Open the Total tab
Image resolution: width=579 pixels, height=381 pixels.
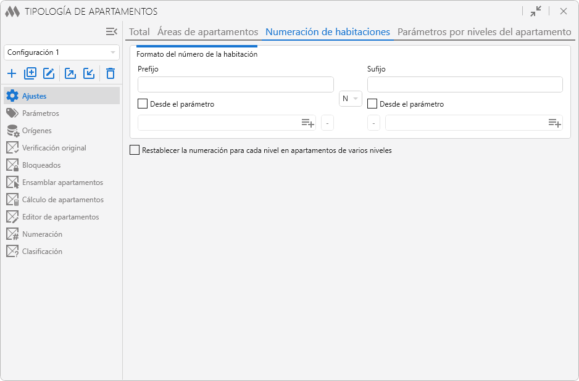[x=140, y=32]
